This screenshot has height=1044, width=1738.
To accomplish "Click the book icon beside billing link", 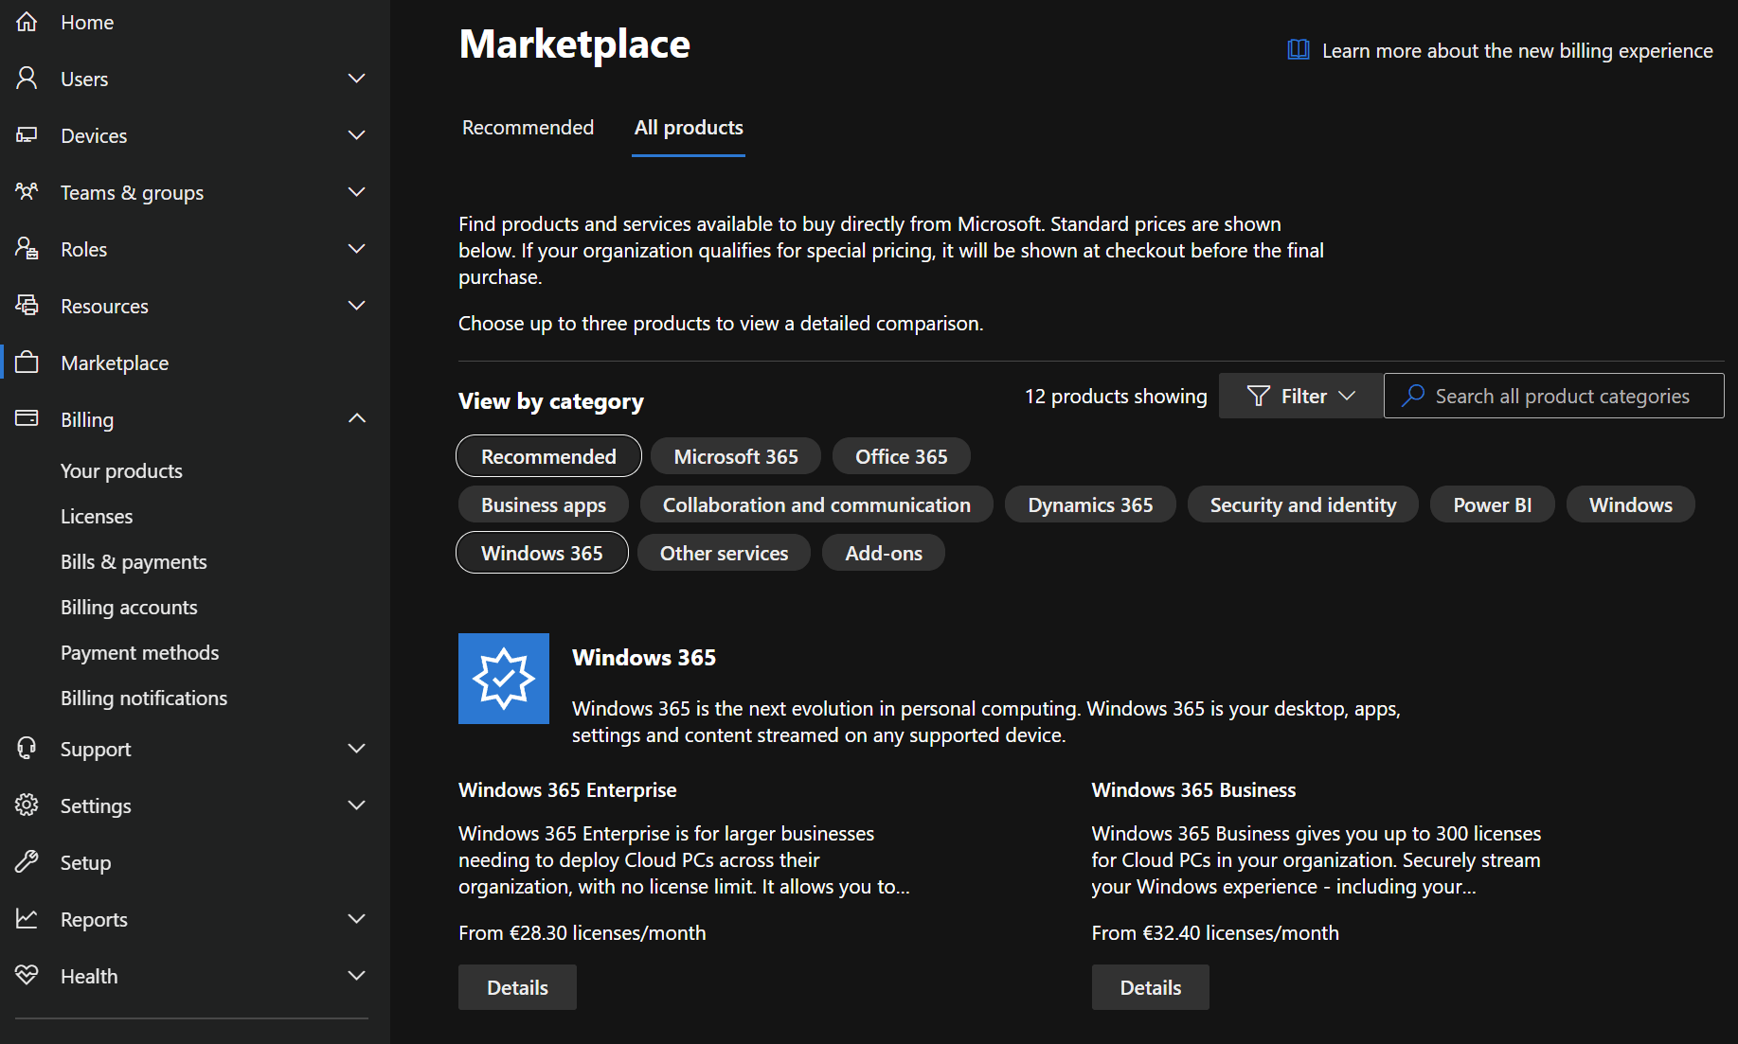I will (1299, 50).
